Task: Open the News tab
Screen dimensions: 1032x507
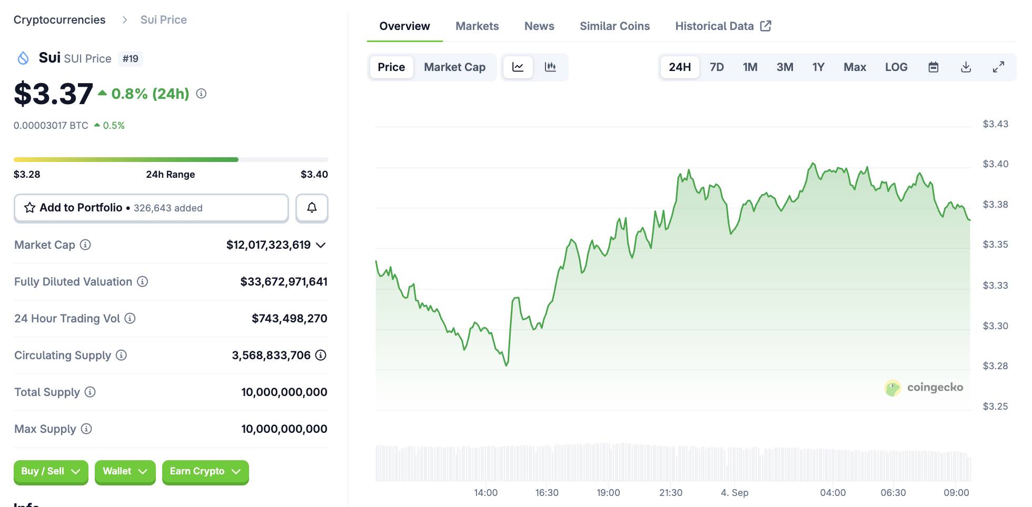Action: 539,26
